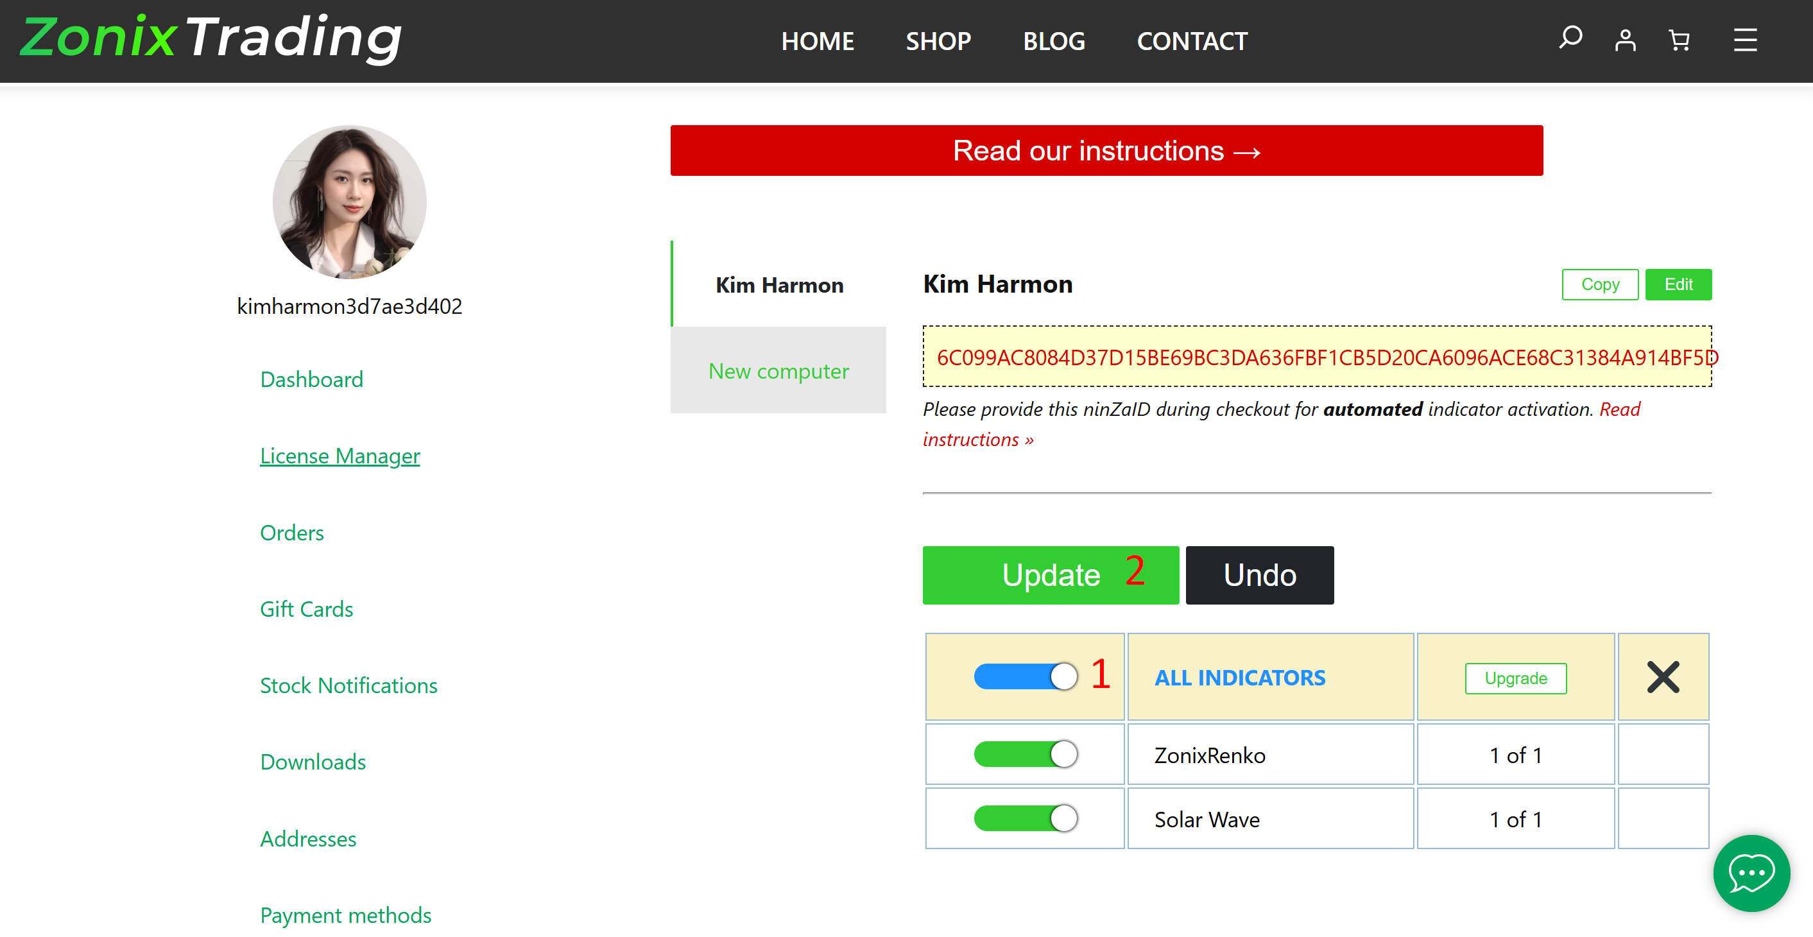1813x937 pixels.
Task: Open the shopping cart icon
Action: point(1680,40)
